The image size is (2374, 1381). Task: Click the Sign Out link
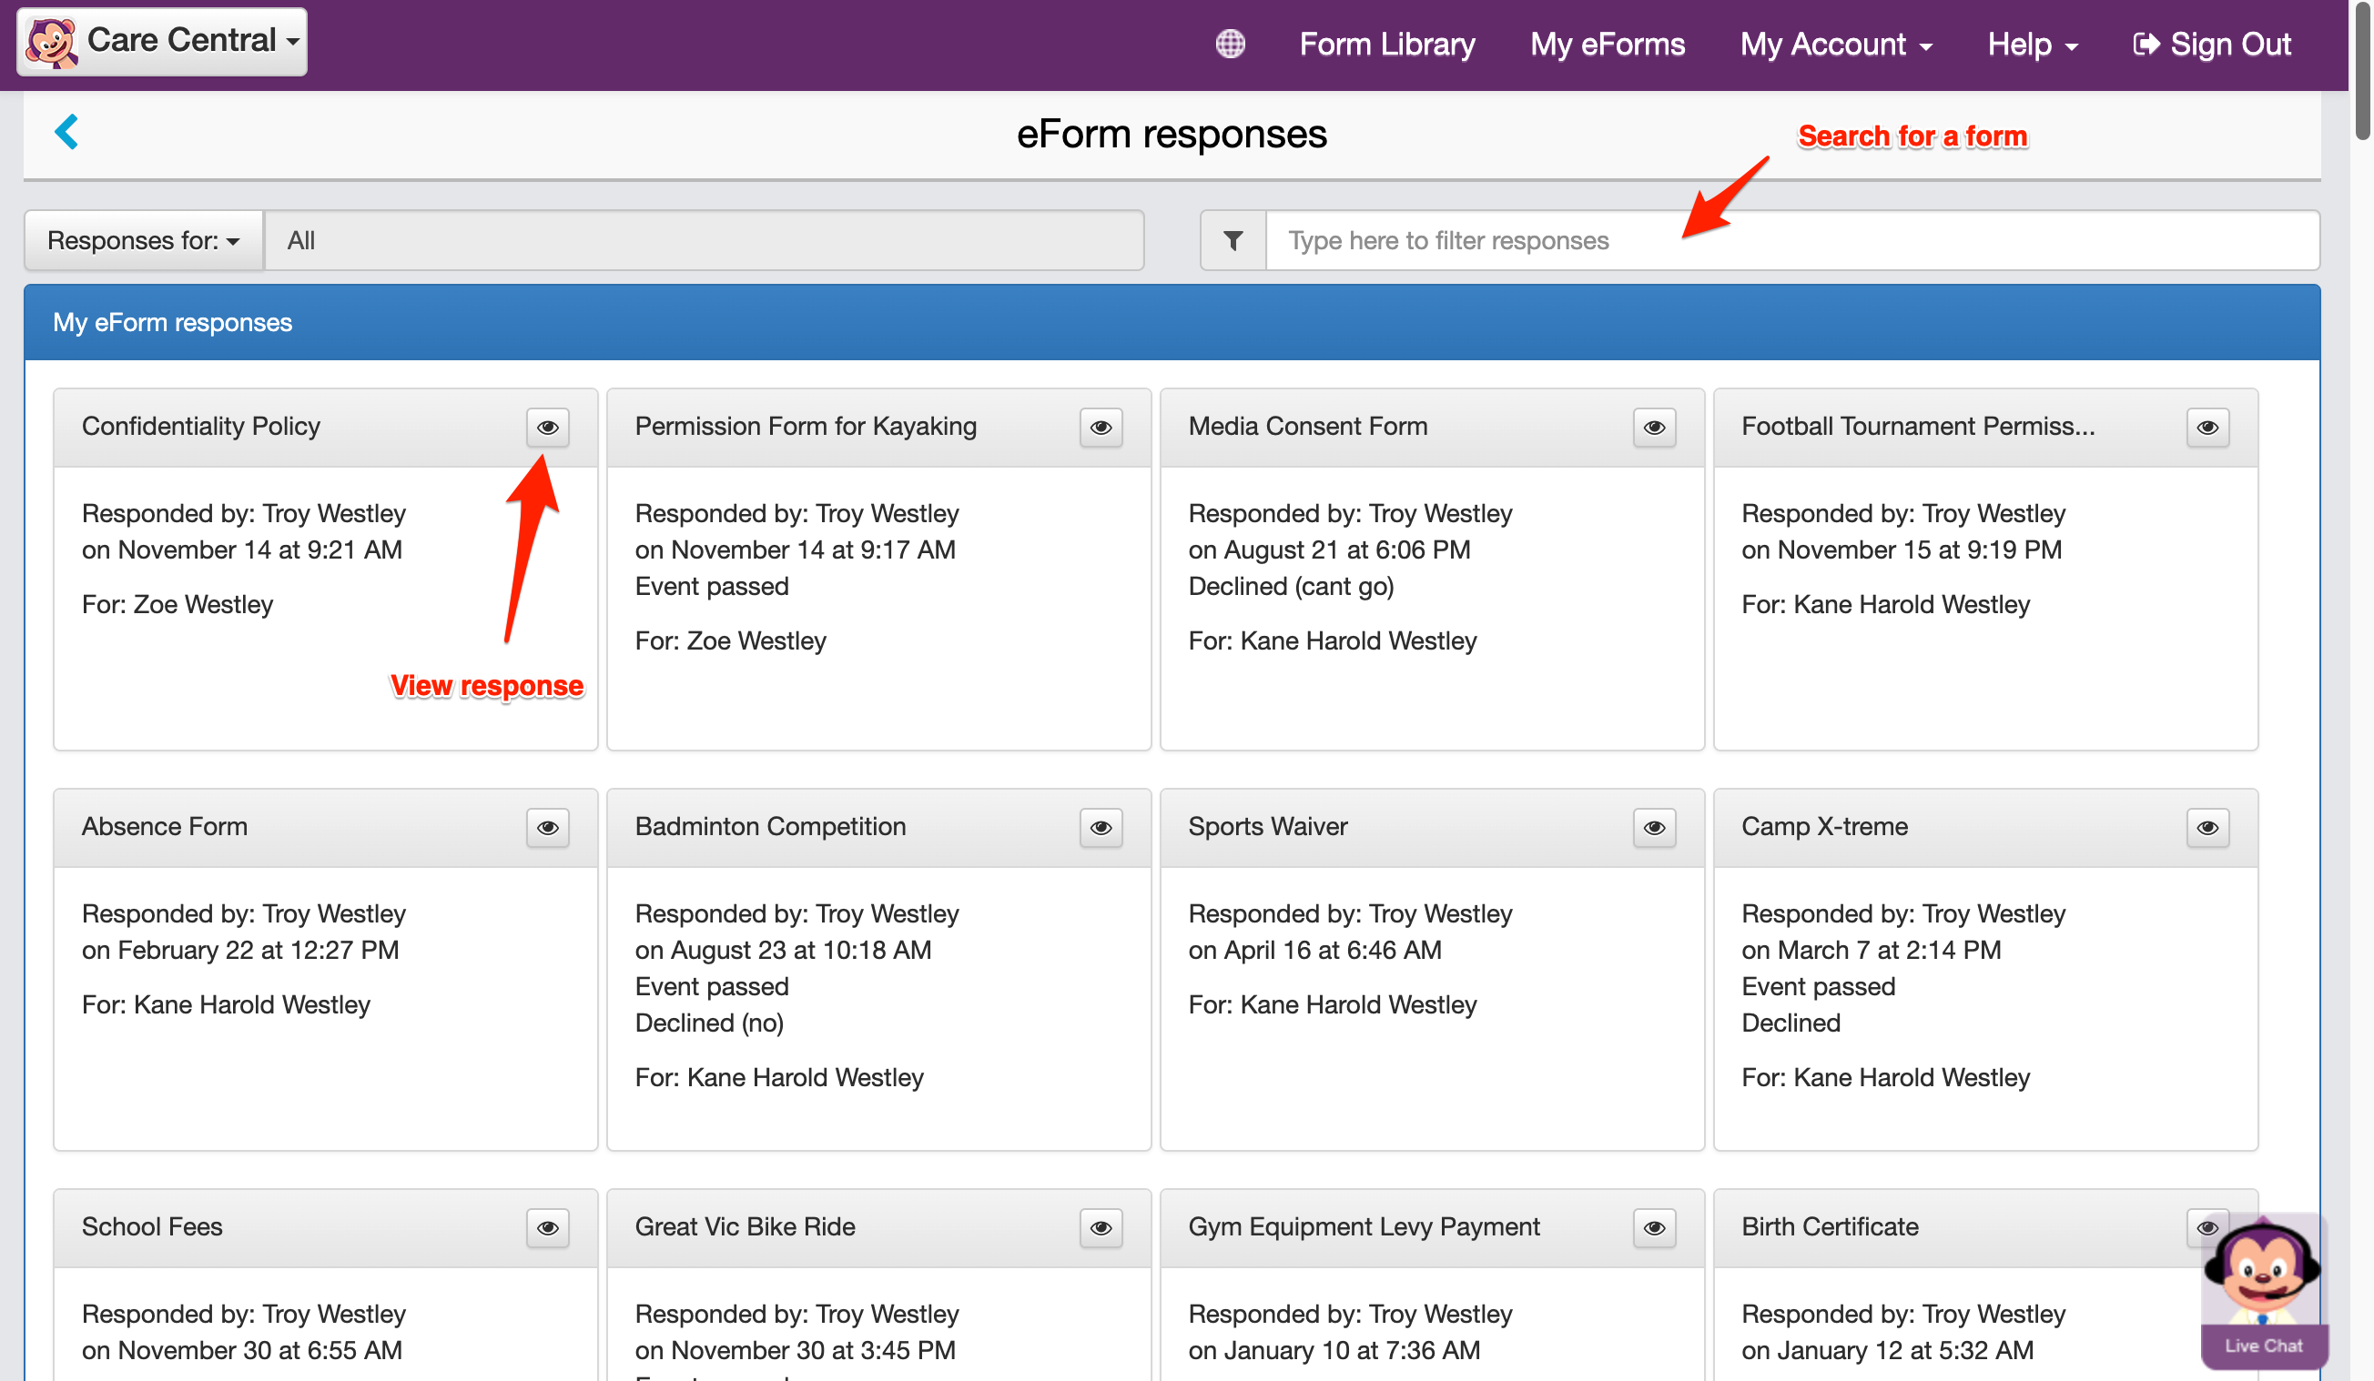[2211, 45]
